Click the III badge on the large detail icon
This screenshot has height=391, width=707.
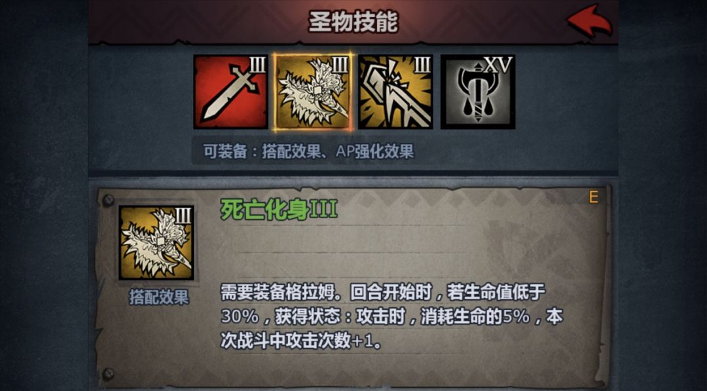coord(183,217)
